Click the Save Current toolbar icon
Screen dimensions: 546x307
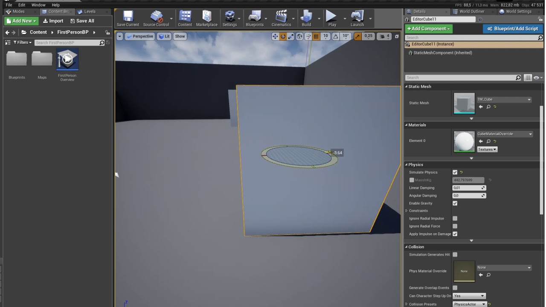[128, 19]
